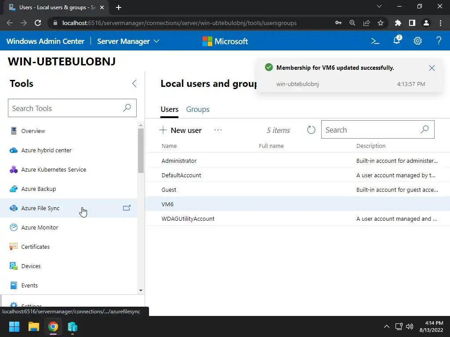Sort by the Name column header
This screenshot has height=337, width=450.
coord(169,146)
